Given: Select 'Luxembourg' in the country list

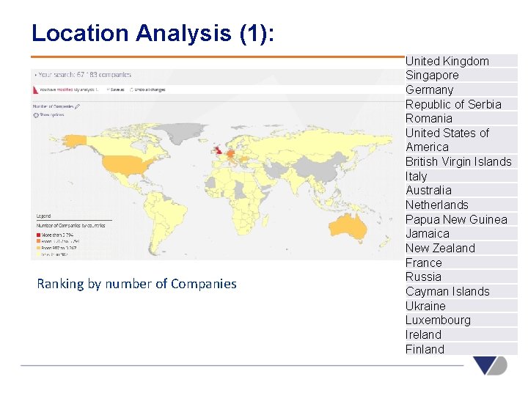Looking at the screenshot, I should coord(461,320).
